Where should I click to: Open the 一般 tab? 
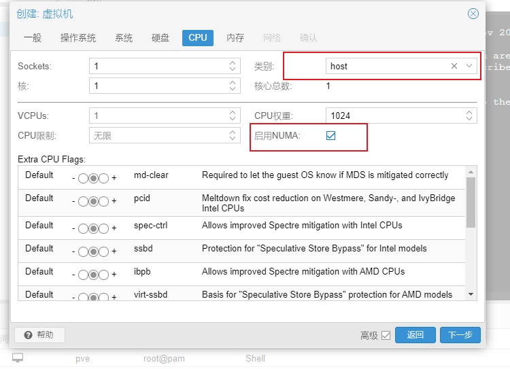33,37
